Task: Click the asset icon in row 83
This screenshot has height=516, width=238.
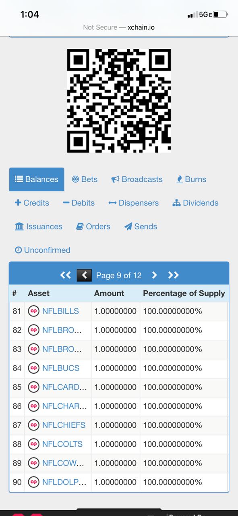Action: click(33, 349)
